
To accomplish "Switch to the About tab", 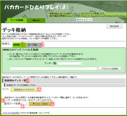I will pyautogui.click(x=36, y=20).
